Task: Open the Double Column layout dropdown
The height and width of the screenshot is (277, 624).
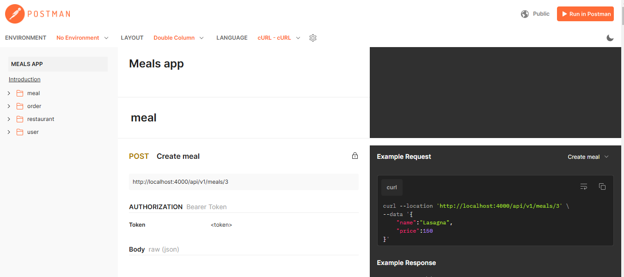Action: (x=178, y=38)
